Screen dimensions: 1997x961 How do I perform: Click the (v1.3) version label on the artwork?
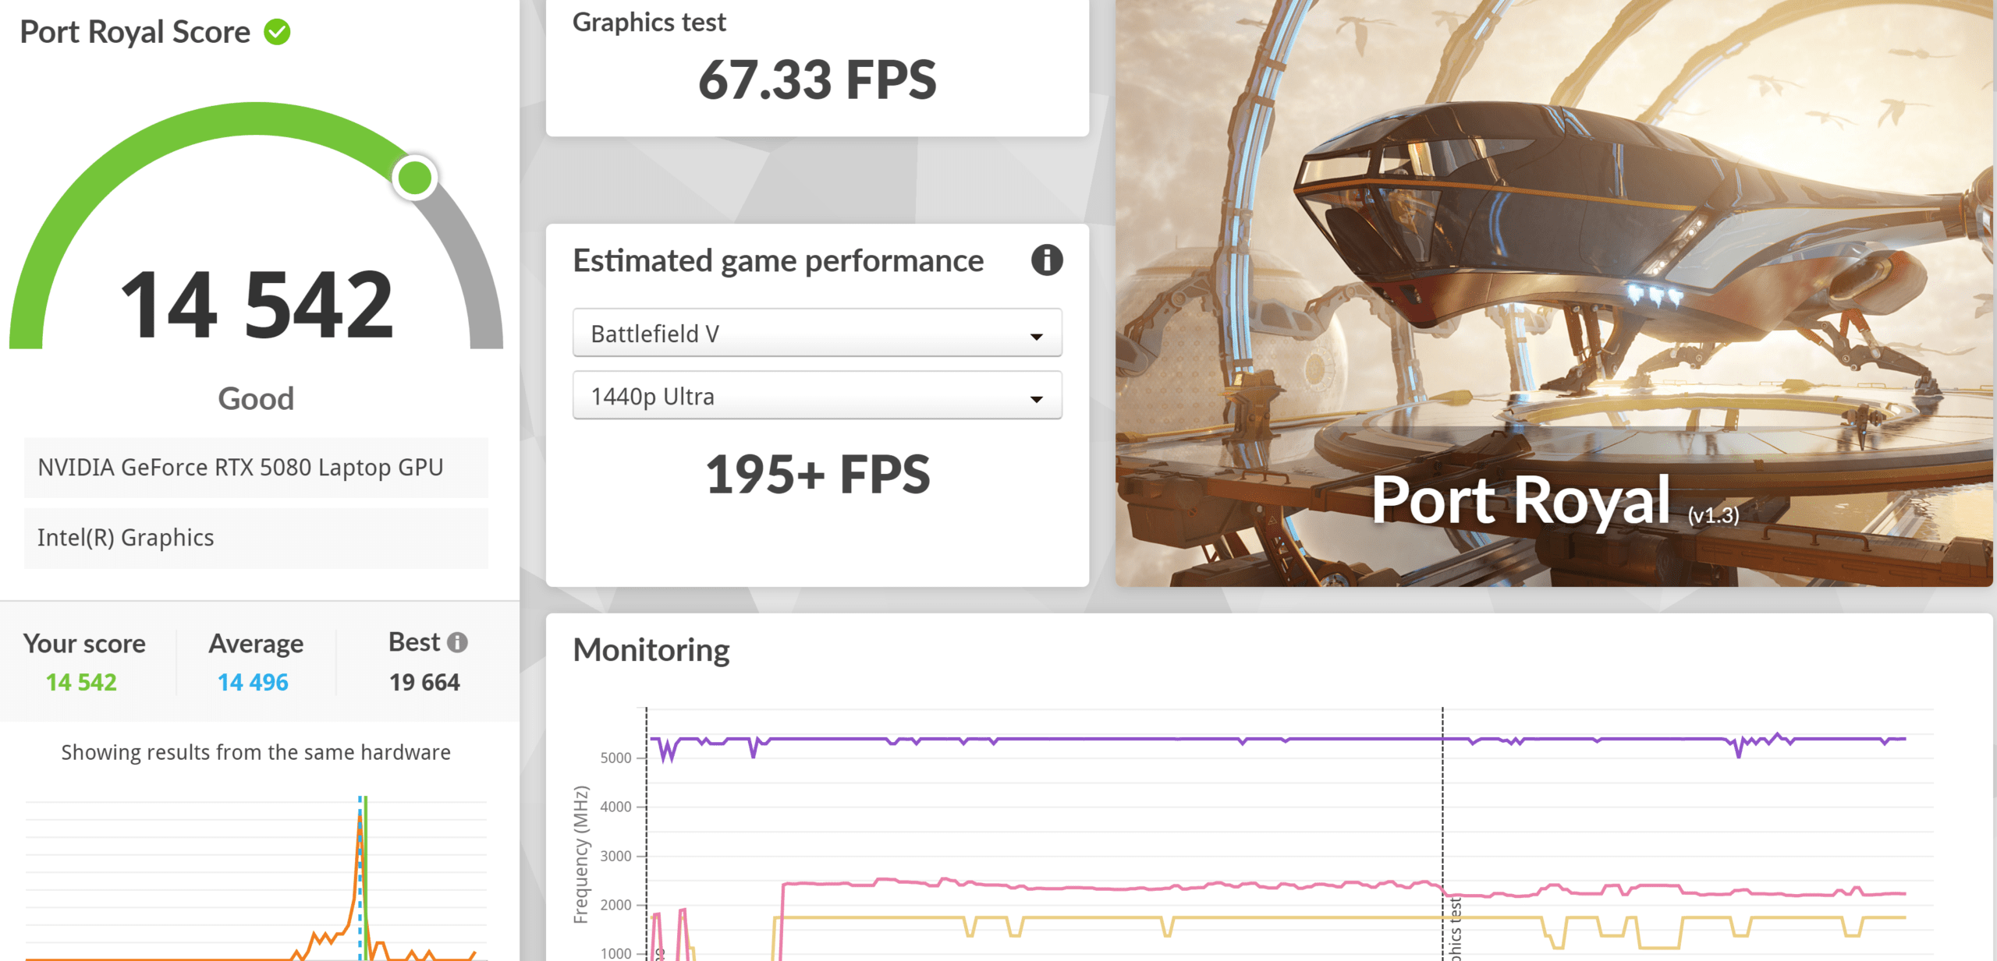pyautogui.click(x=1714, y=515)
